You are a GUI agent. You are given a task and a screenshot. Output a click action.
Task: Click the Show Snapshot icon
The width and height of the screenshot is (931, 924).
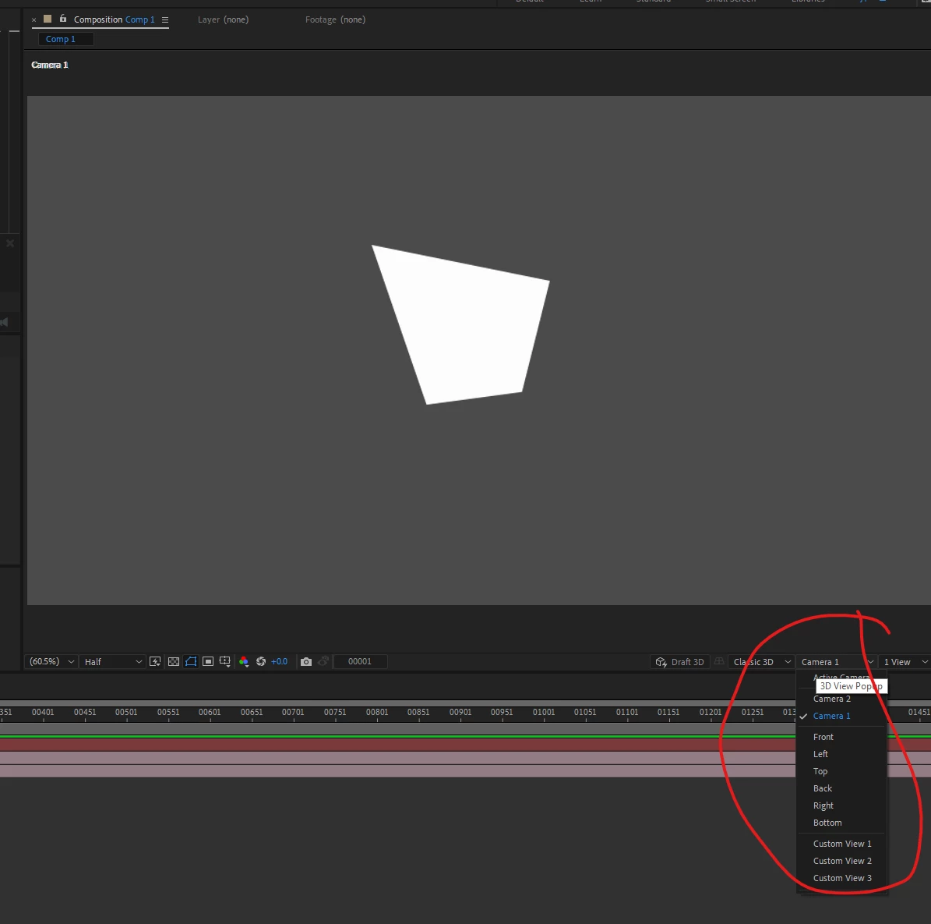pos(323,661)
